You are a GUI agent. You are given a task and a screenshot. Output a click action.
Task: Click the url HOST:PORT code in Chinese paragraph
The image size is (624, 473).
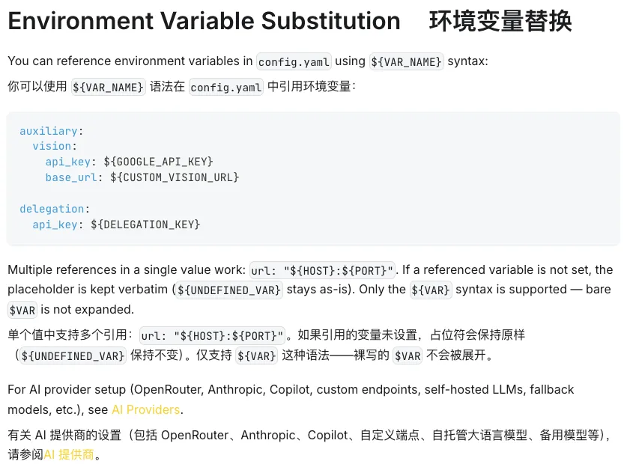click(213, 336)
